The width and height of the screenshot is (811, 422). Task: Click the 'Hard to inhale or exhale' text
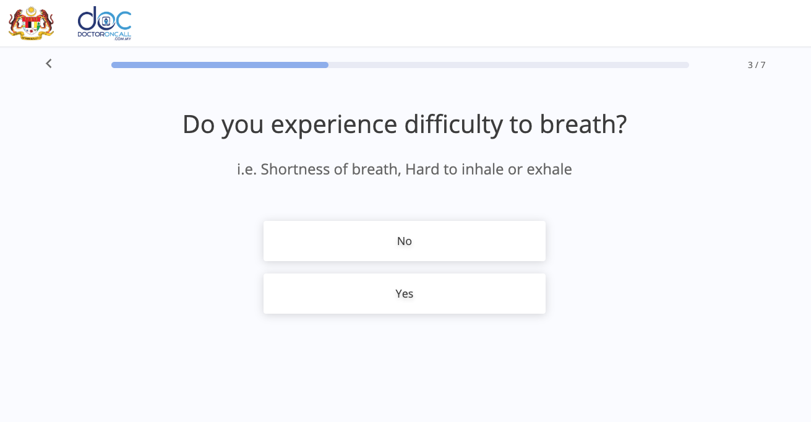click(489, 169)
